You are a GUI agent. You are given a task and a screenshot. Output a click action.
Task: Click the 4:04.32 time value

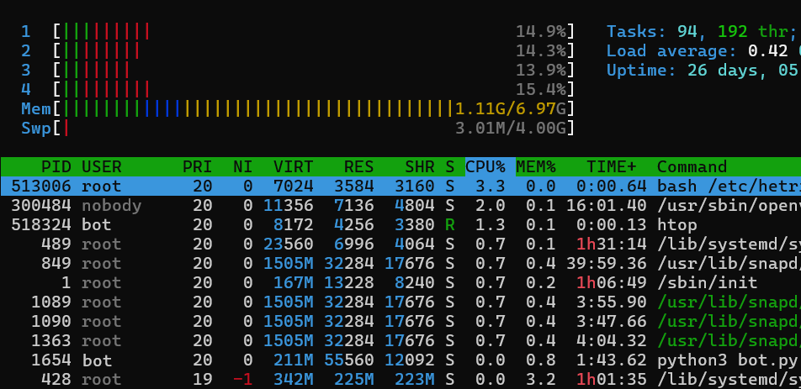click(612, 341)
